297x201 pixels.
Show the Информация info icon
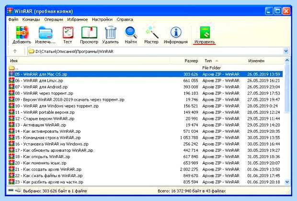click(176, 32)
